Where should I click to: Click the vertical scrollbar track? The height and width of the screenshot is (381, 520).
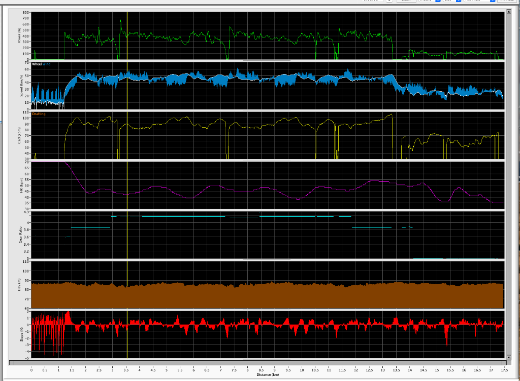click(x=509, y=184)
